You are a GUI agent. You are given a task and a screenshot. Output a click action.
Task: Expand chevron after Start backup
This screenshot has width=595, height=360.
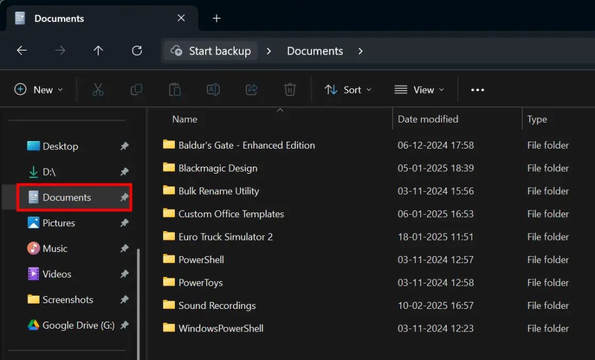[269, 51]
